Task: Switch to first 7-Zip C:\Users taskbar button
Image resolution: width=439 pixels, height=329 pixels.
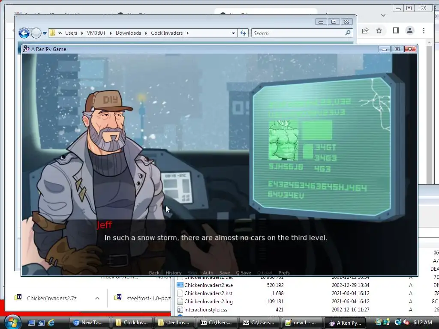Action: click(216, 323)
